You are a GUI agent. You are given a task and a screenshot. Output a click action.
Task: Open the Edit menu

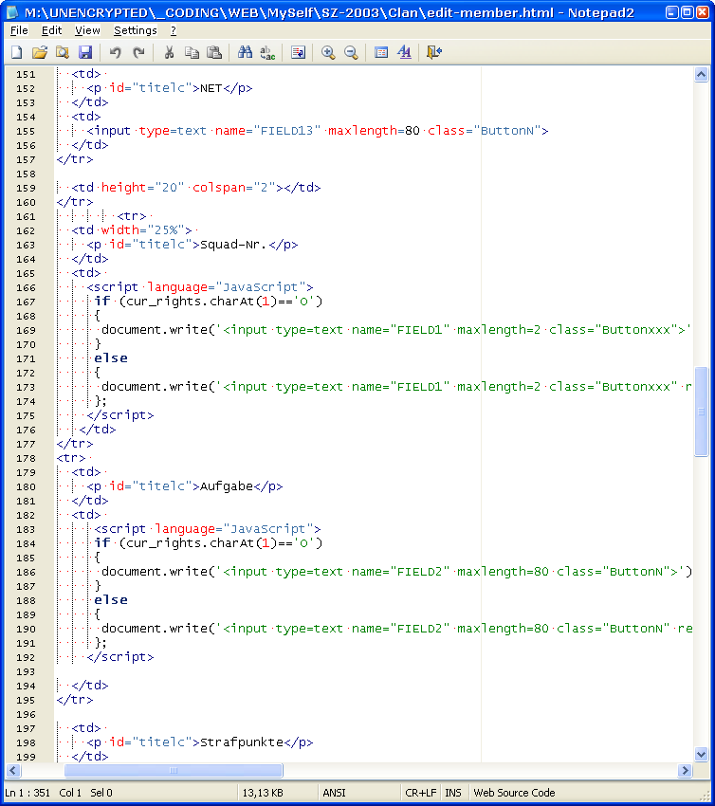pos(51,30)
